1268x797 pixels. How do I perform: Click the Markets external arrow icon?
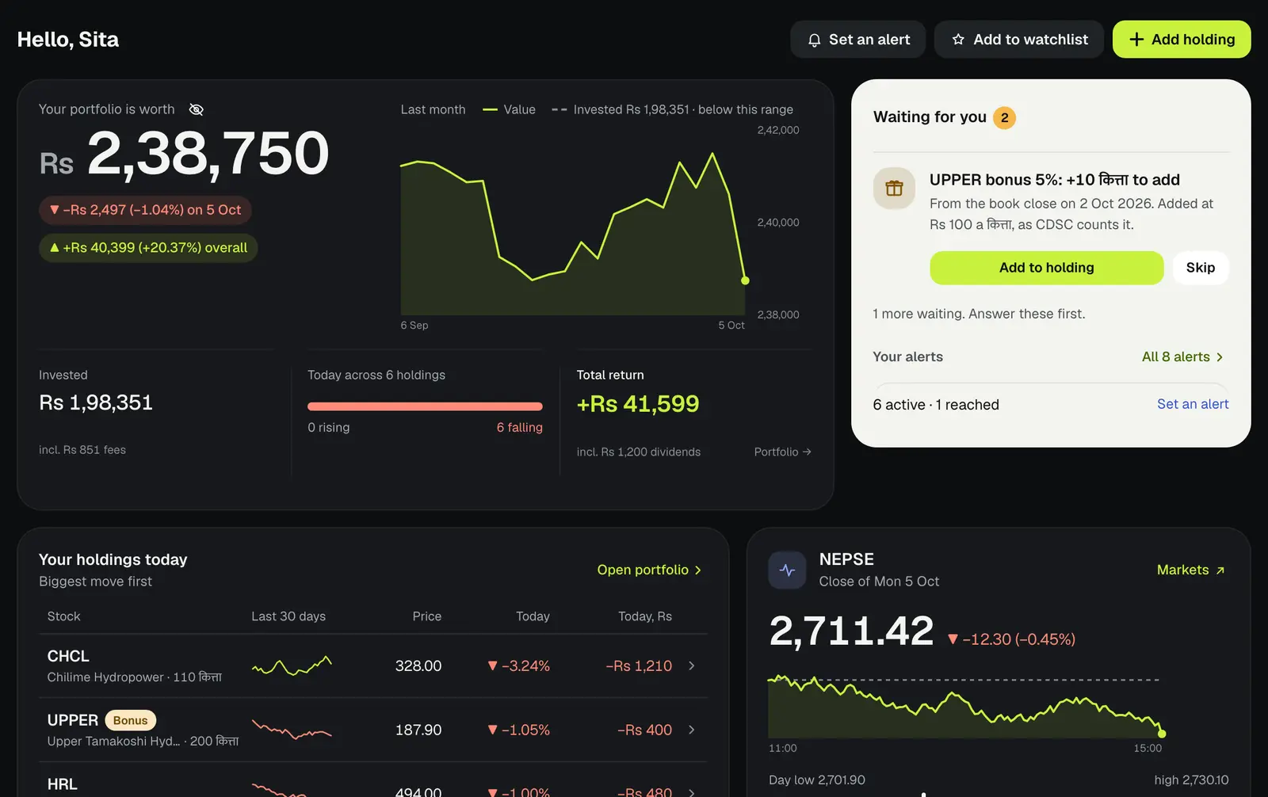click(x=1220, y=570)
